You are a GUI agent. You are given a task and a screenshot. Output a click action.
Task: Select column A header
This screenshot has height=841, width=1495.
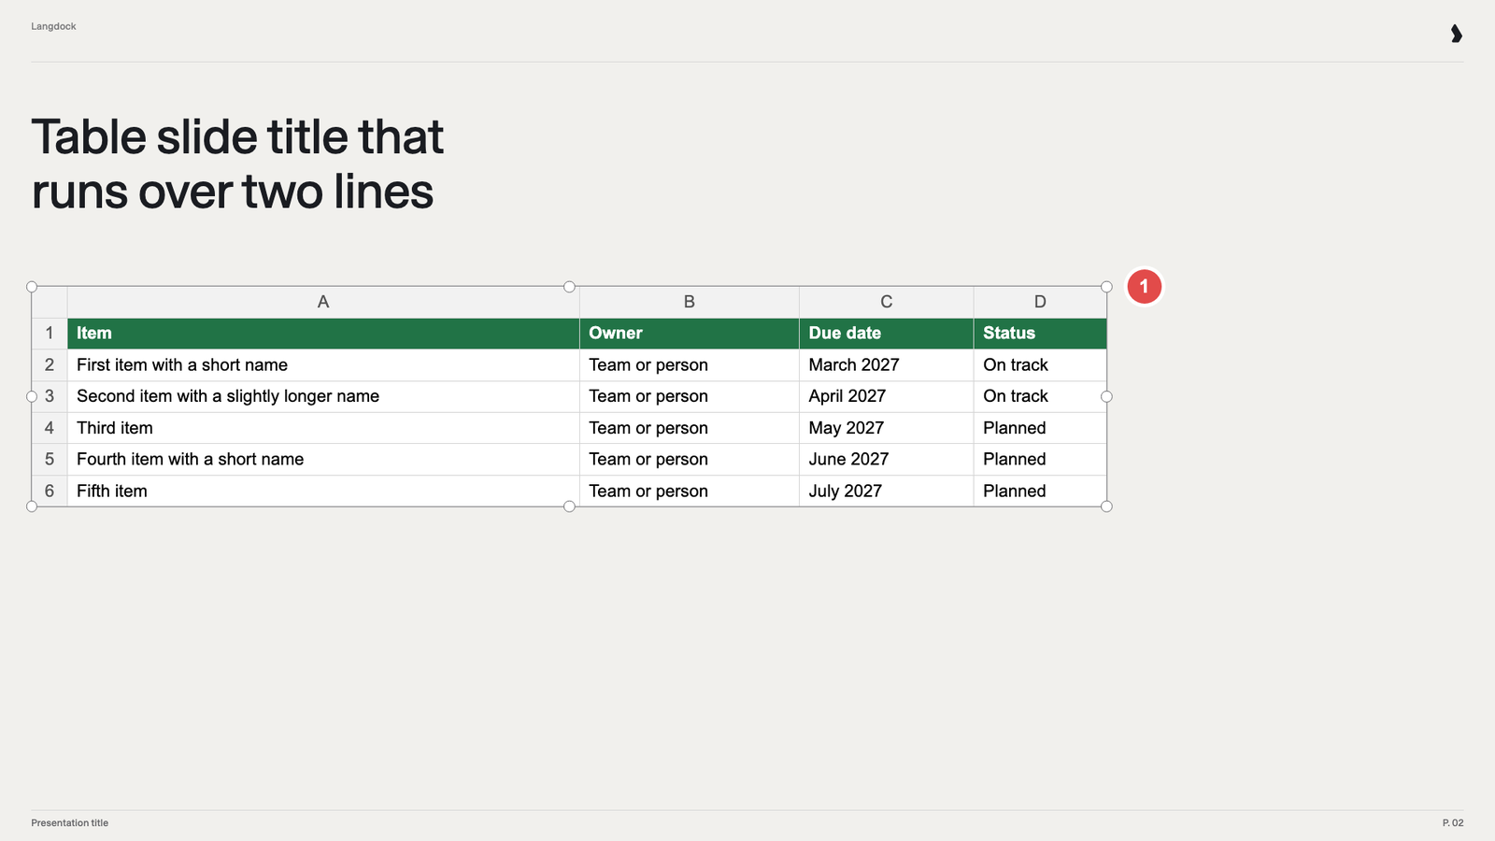(x=323, y=302)
